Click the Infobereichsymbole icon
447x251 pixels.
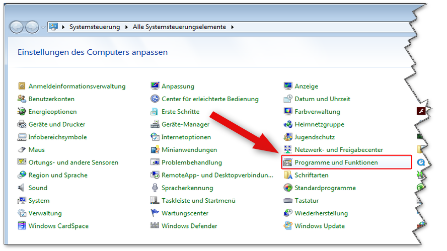[22, 137]
